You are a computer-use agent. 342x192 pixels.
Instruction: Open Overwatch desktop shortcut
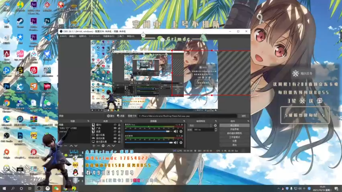click(x=6, y=170)
